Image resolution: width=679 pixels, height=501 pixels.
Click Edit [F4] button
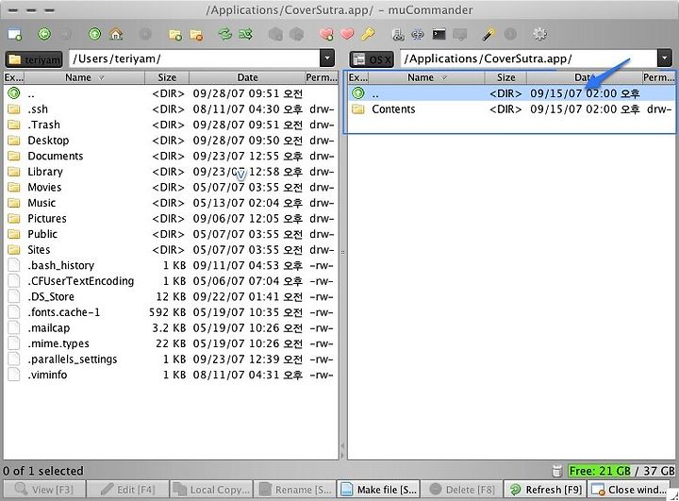[x=127, y=490]
